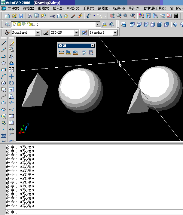Click the Distance icon in 查询 toolbar

pos(62,52)
